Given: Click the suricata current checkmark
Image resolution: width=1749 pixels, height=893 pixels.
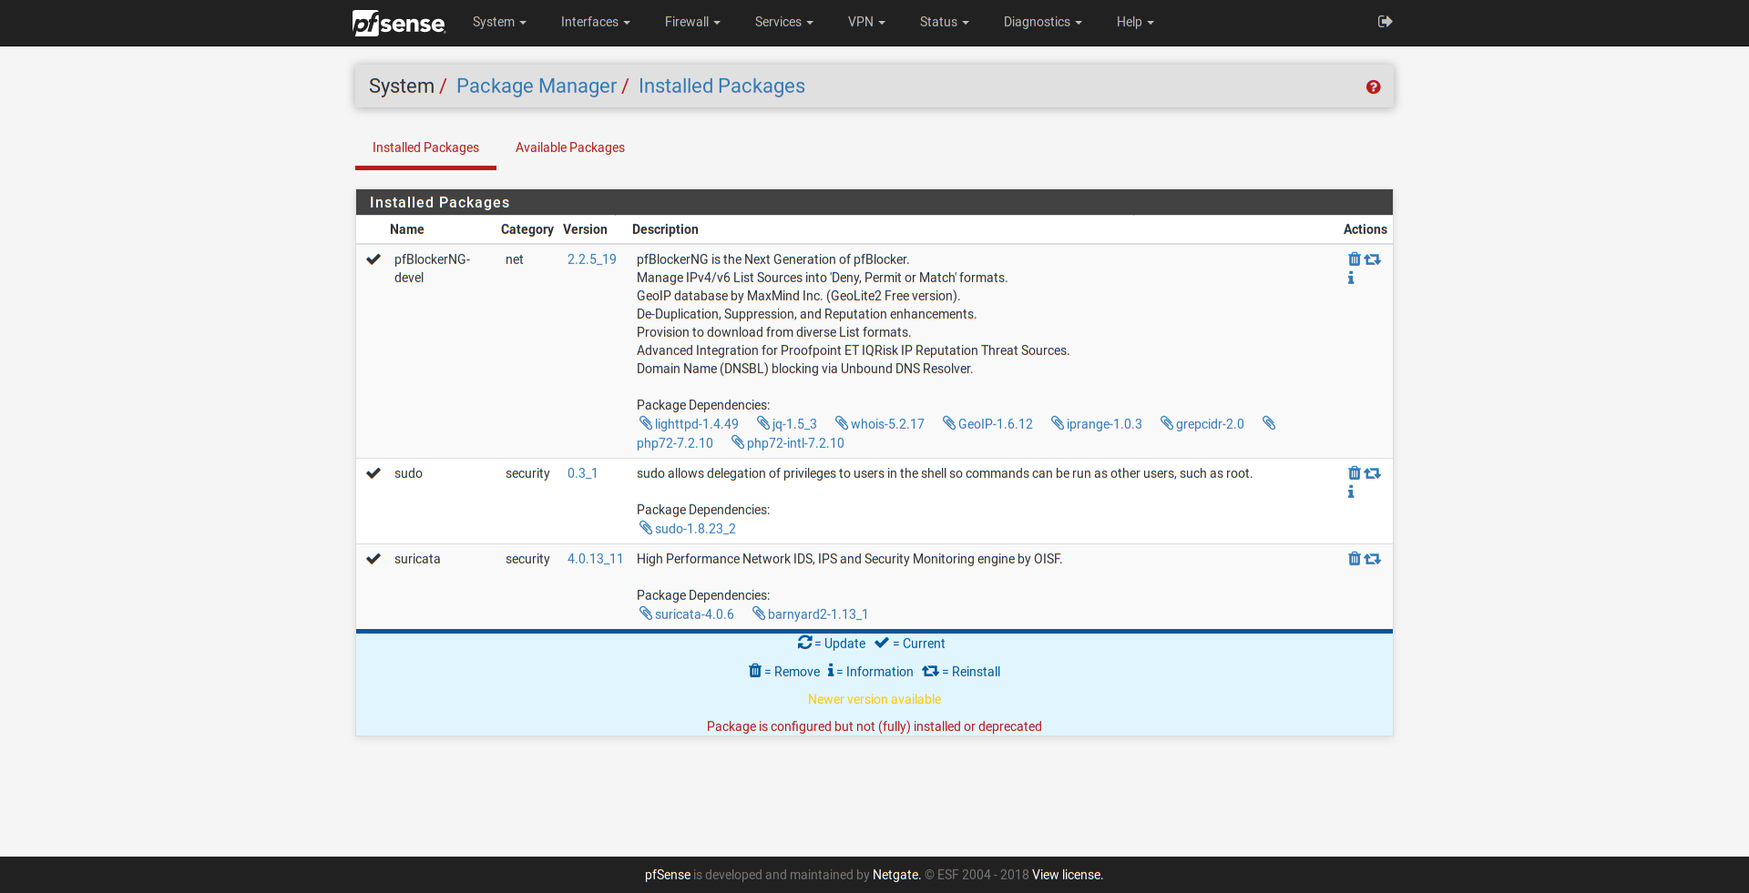Looking at the screenshot, I should [x=373, y=559].
